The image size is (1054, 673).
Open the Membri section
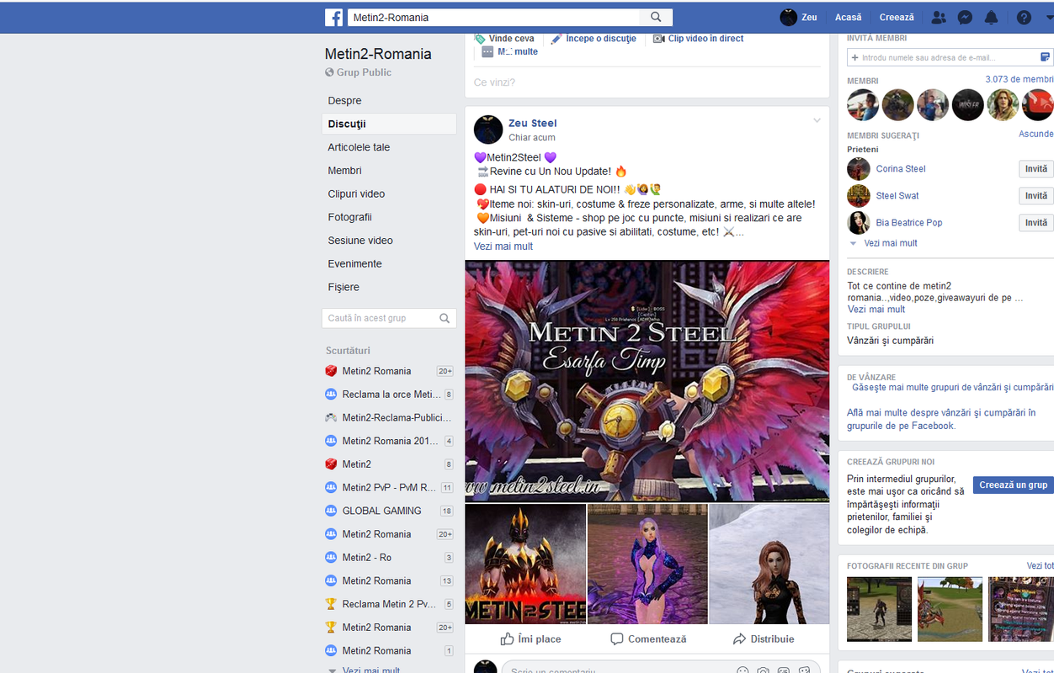344,170
